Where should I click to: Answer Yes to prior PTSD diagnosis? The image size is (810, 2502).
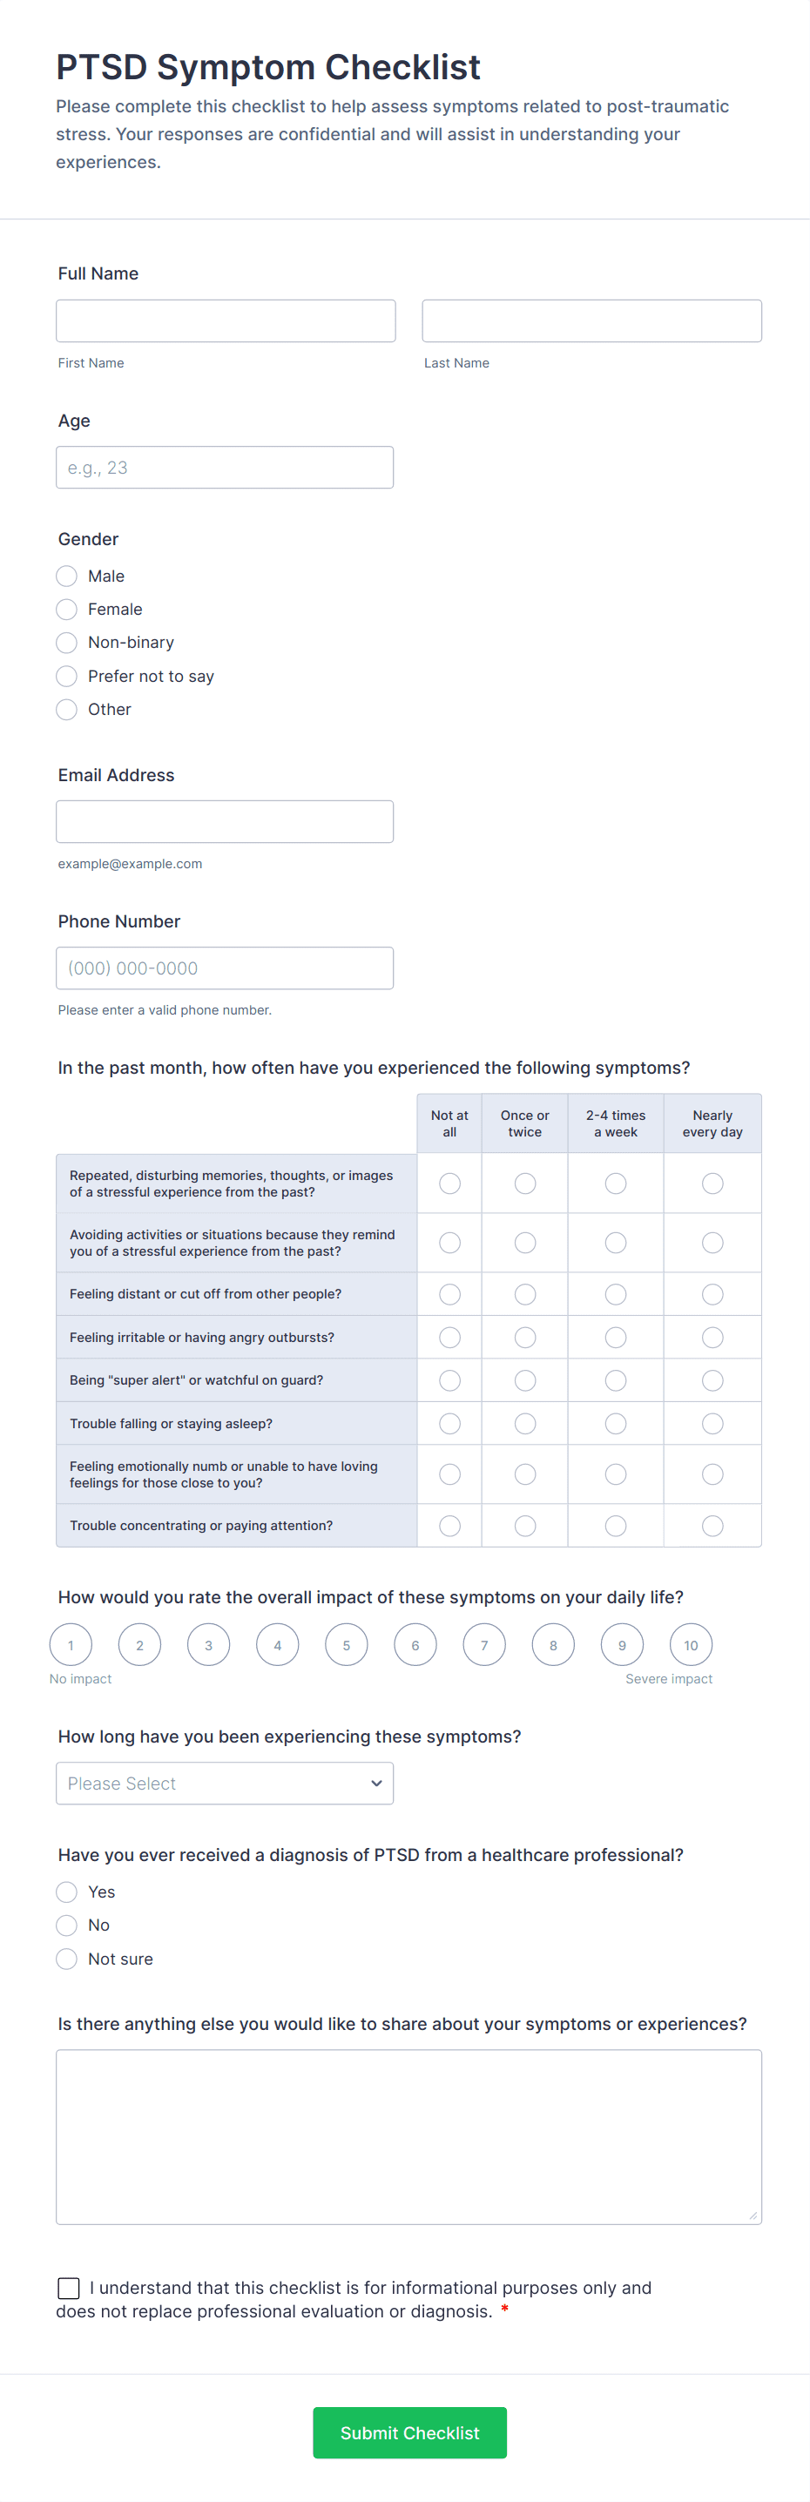point(66,1891)
